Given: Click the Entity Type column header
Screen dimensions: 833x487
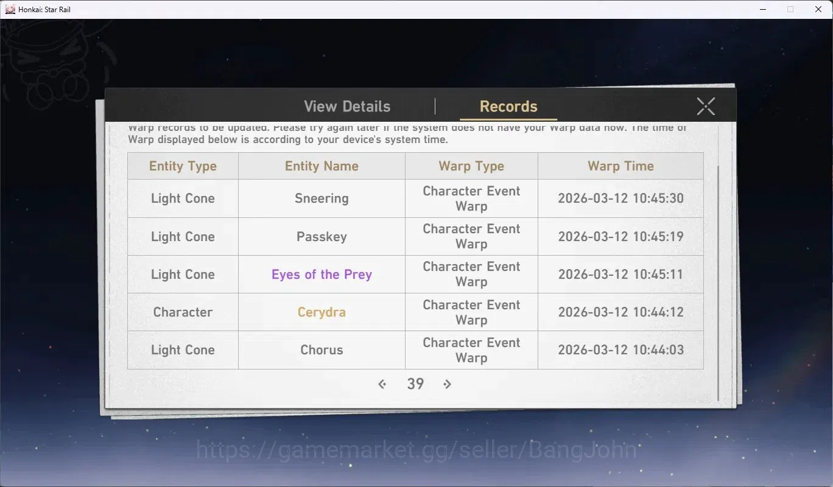Looking at the screenshot, I should 183,166.
